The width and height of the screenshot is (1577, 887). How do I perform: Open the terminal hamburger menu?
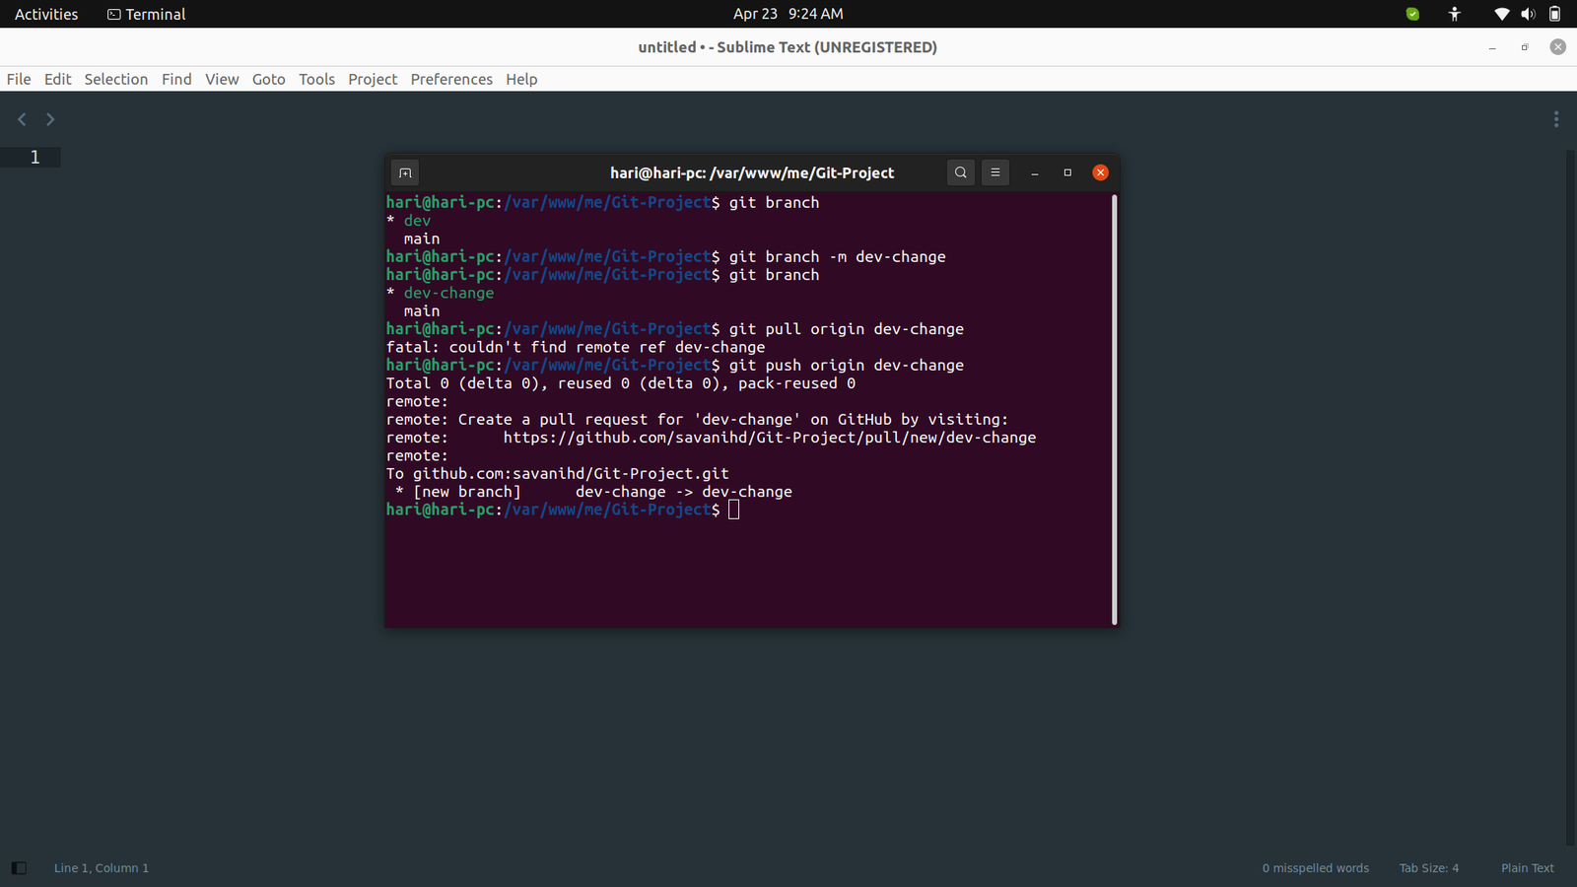click(x=995, y=172)
